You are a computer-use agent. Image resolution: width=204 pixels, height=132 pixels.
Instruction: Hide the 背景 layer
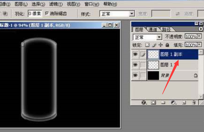click(135, 75)
